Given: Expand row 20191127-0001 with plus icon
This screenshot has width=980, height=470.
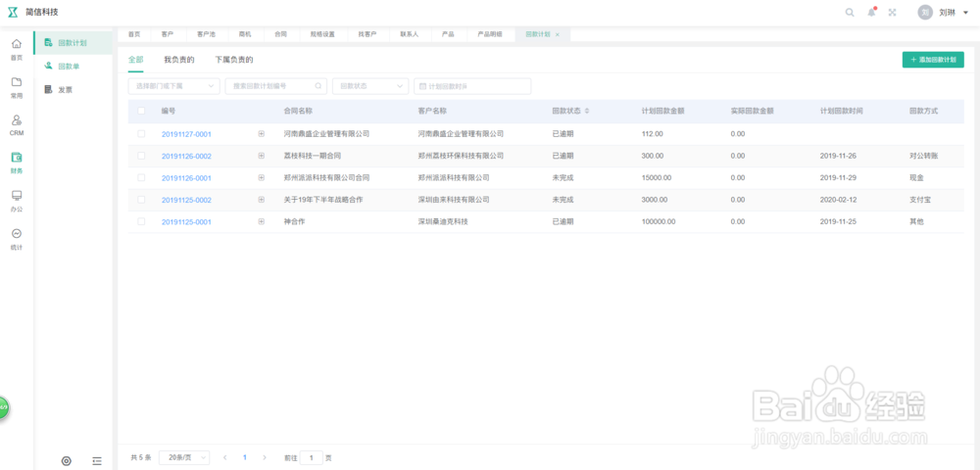Looking at the screenshot, I should [262, 133].
